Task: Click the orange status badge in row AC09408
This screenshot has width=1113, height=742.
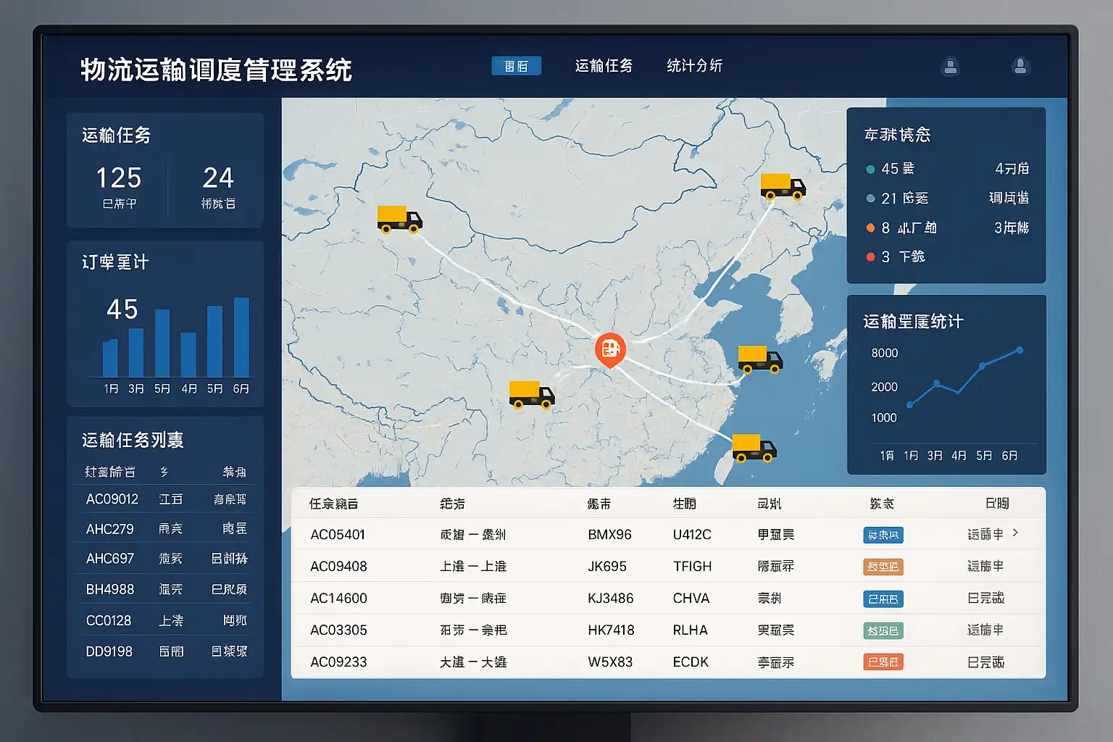Action: [x=883, y=567]
